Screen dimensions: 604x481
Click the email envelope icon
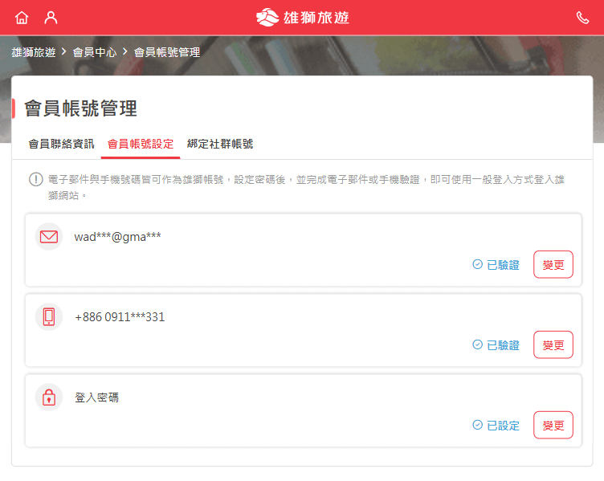(49, 237)
